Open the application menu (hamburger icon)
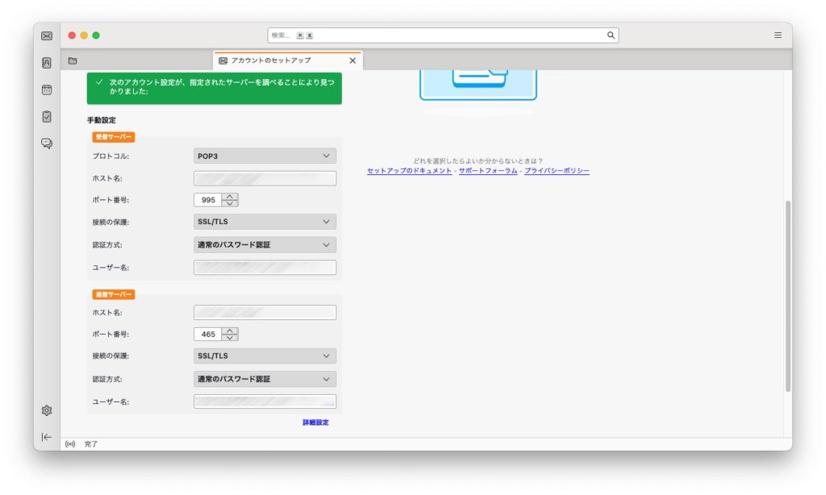 click(x=777, y=35)
